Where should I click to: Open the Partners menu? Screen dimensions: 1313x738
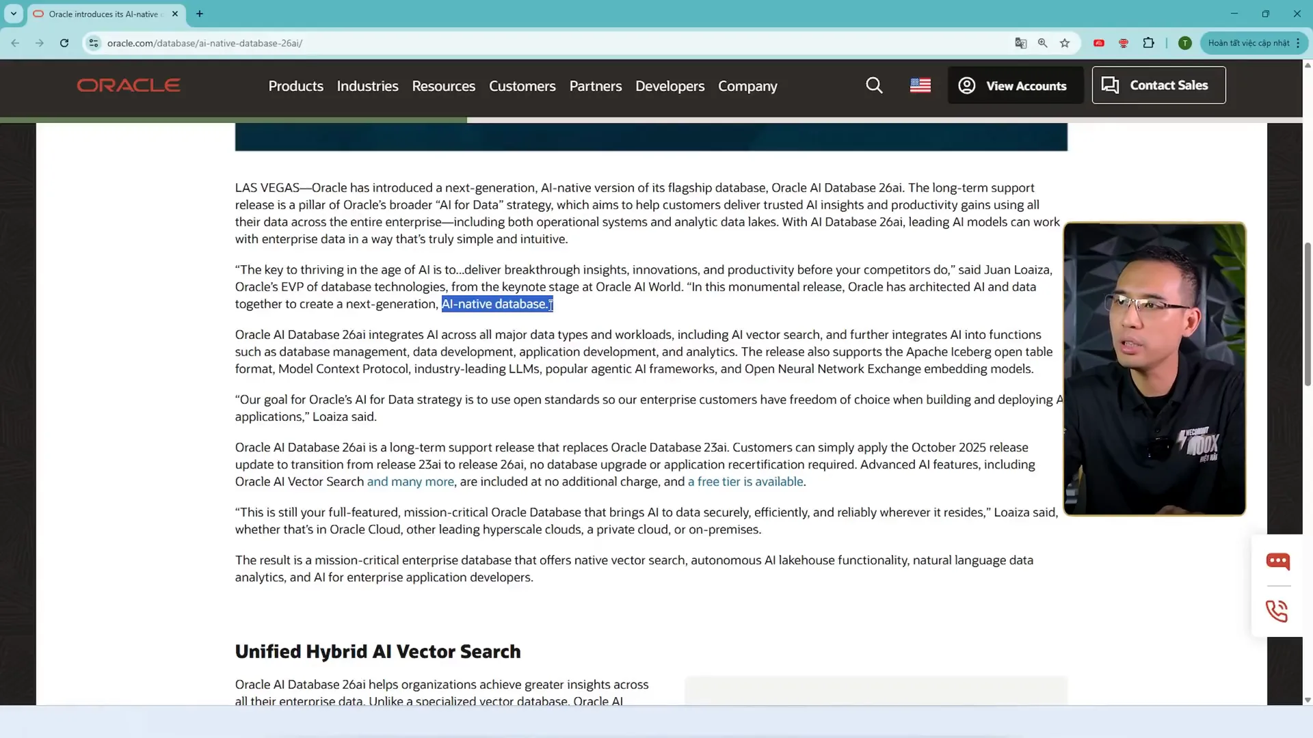click(x=596, y=86)
